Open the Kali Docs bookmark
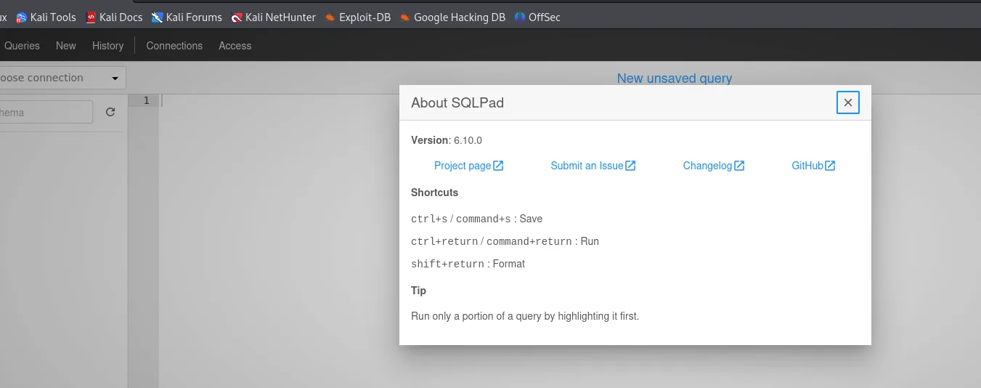The width and height of the screenshot is (981, 388). (x=114, y=17)
